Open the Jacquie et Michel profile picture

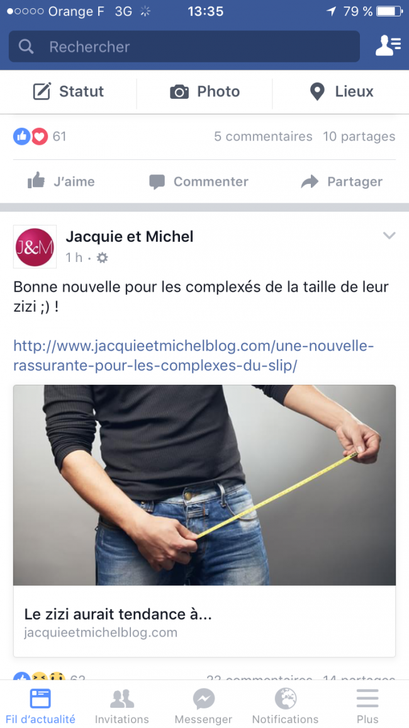pyautogui.click(x=35, y=246)
